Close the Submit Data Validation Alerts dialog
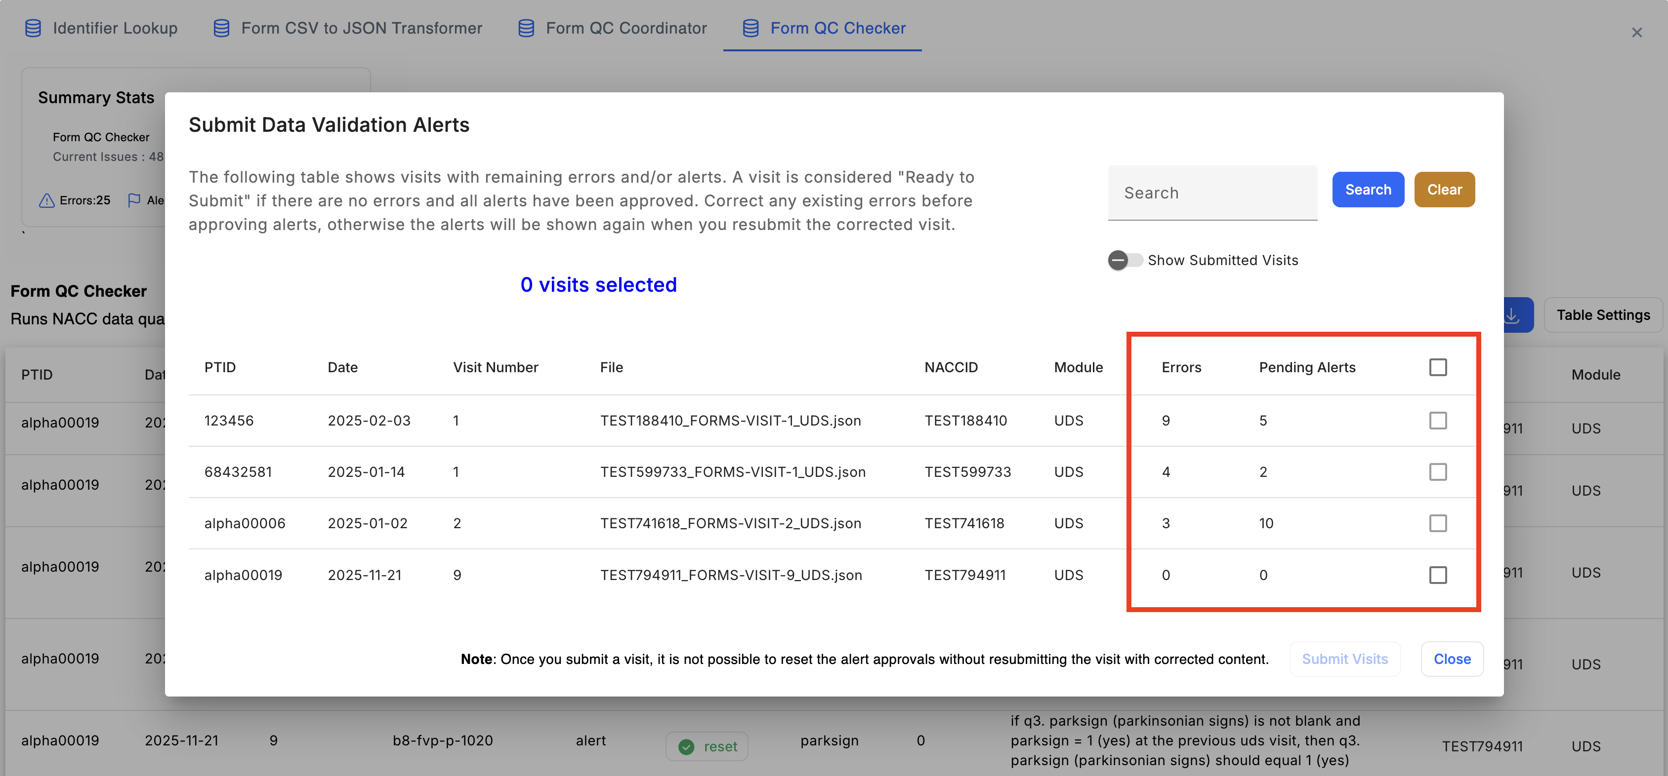This screenshot has height=776, width=1668. pos(1452,659)
